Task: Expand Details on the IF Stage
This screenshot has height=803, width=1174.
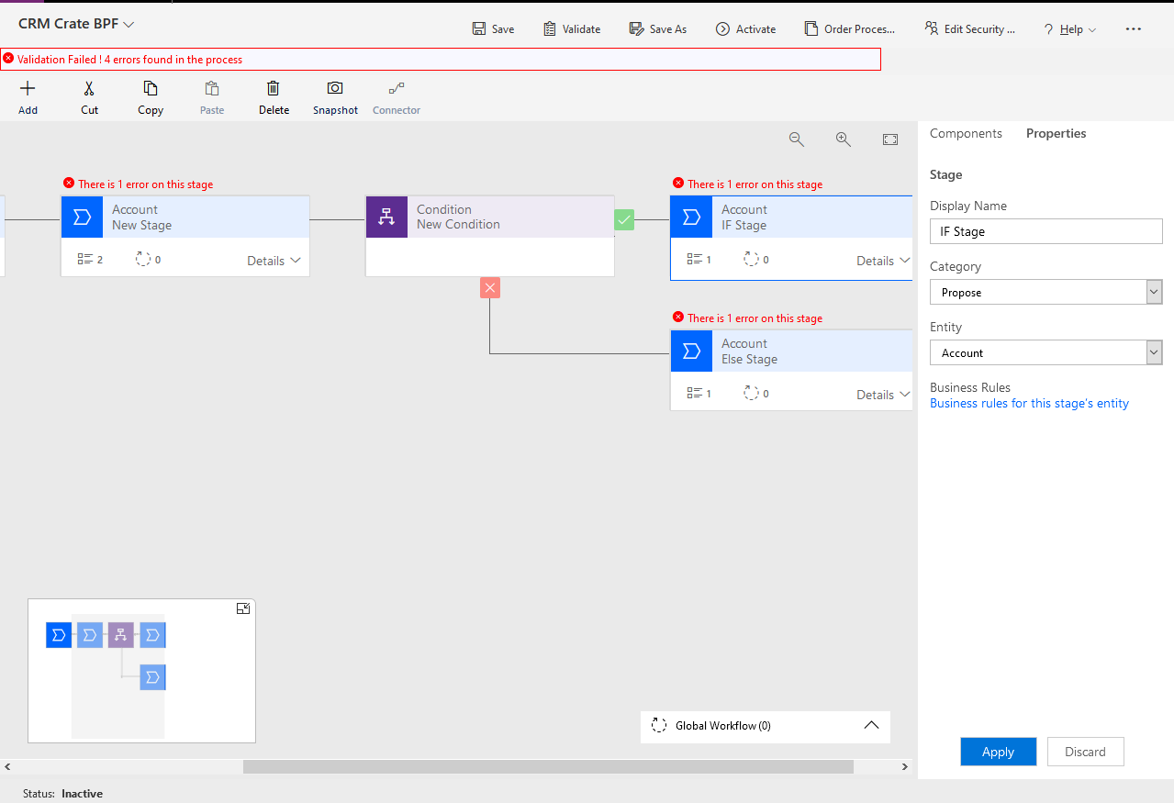Action: pos(882,260)
